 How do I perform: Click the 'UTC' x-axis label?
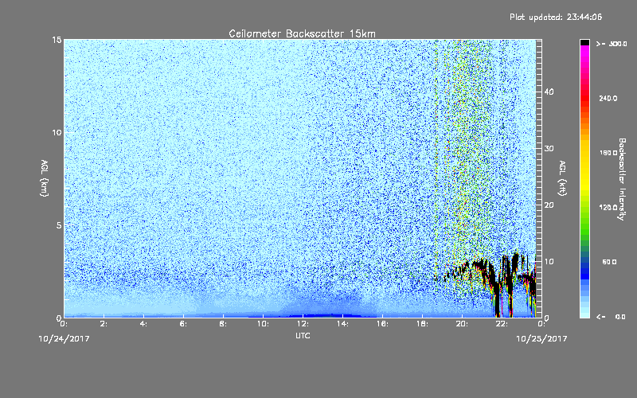[303, 335]
